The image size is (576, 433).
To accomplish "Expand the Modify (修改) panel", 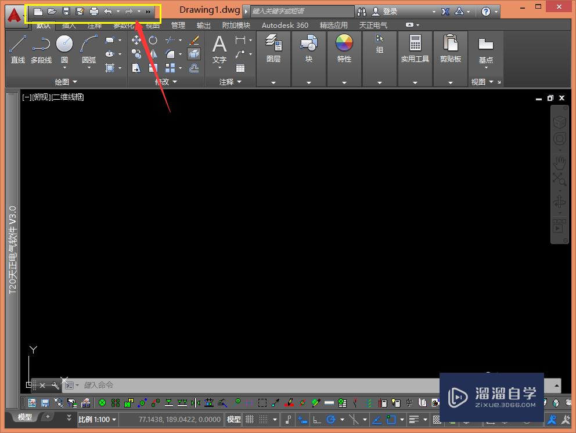I will click(x=165, y=82).
